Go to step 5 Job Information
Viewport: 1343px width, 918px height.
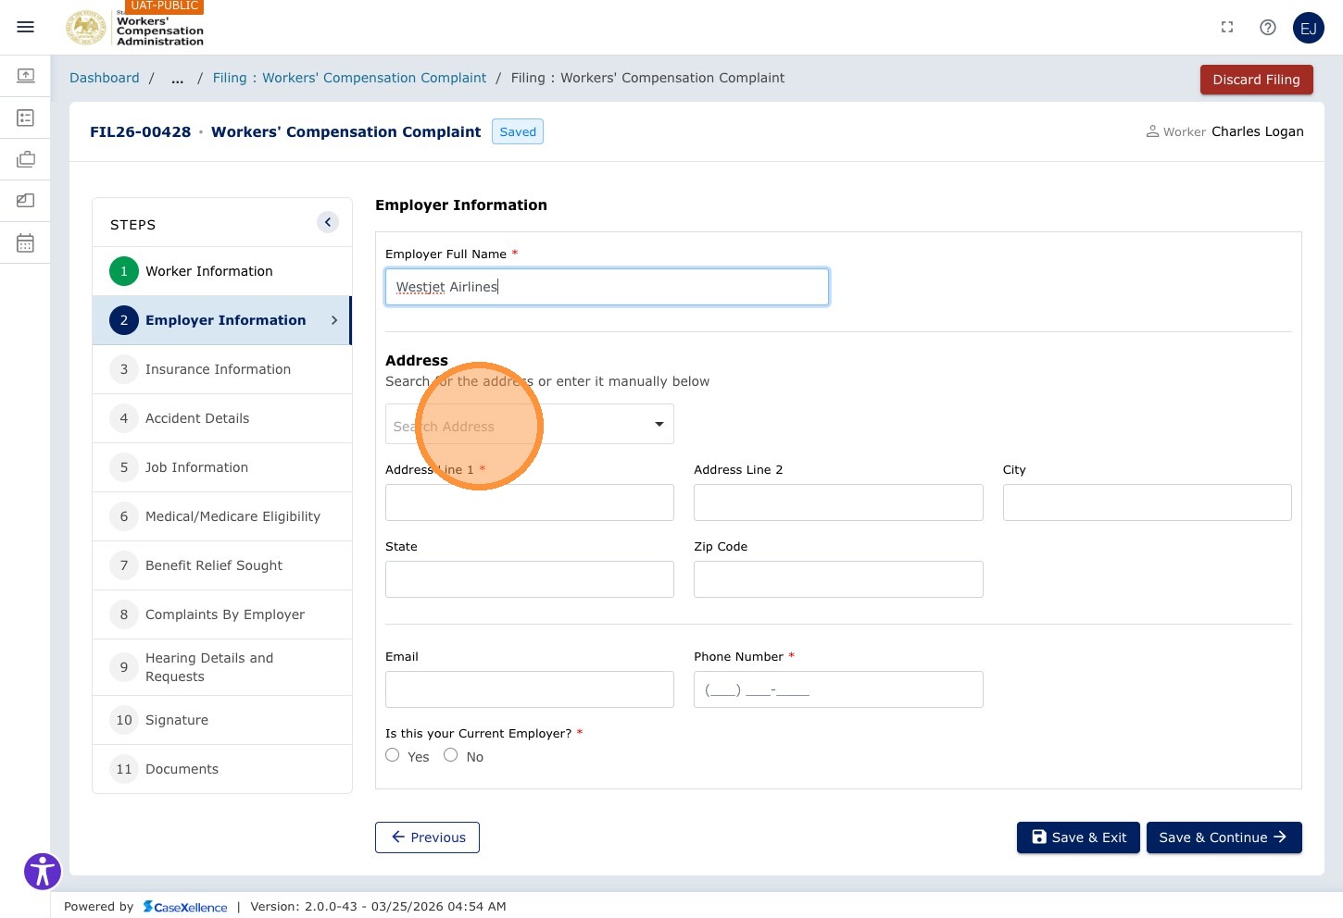[222, 467]
